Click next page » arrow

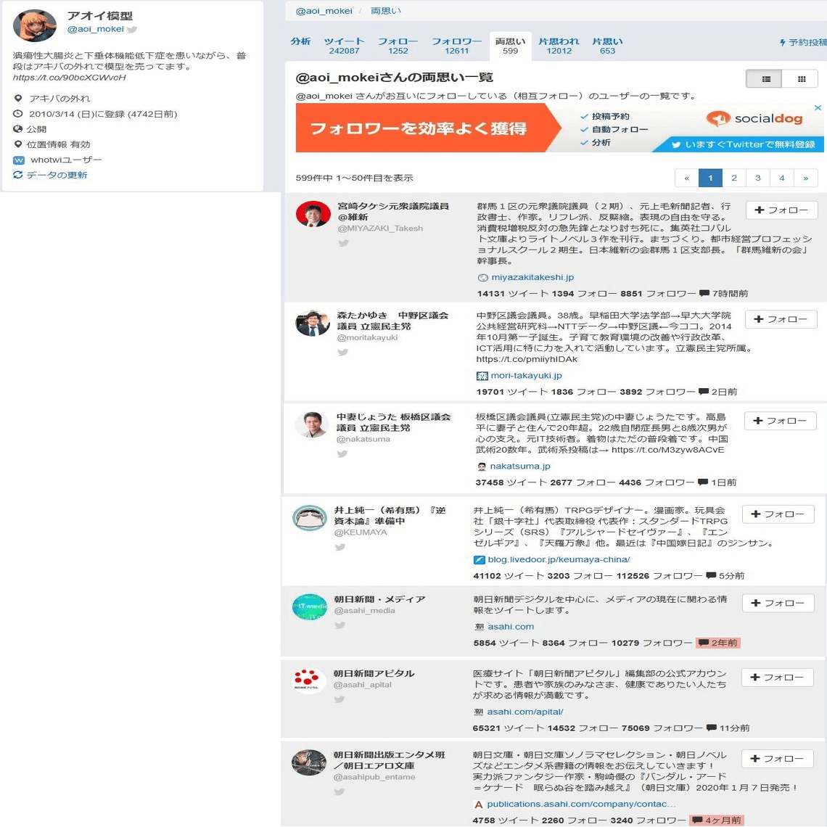click(x=805, y=178)
